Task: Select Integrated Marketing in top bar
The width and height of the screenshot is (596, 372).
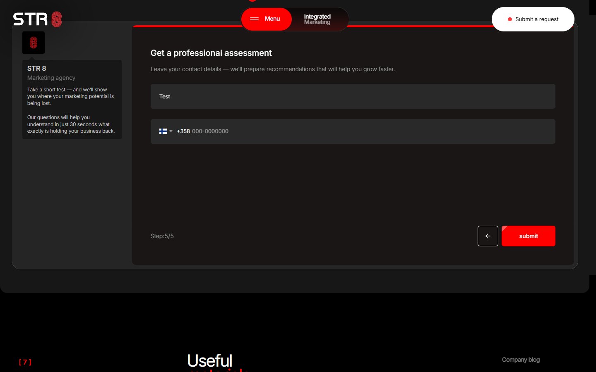Action: [x=317, y=19]
